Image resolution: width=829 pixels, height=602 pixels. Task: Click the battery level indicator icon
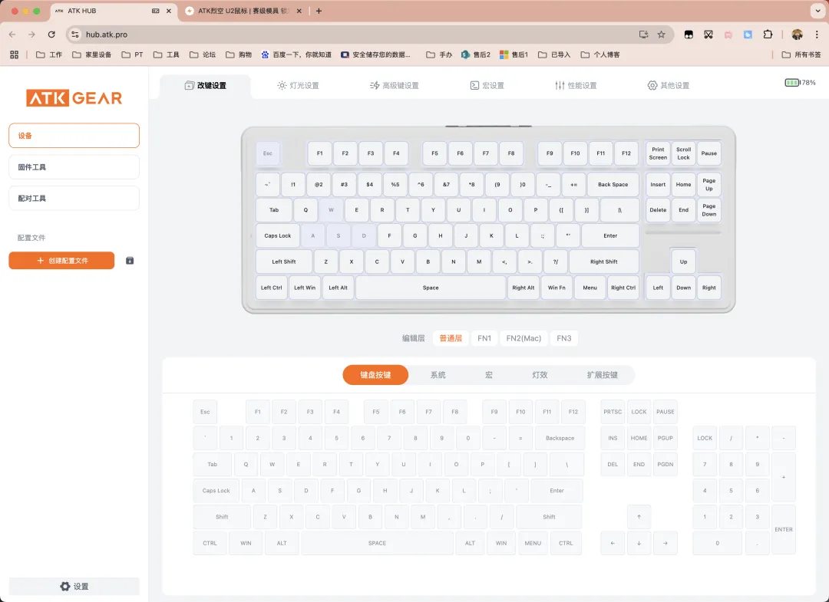[791, 83]
